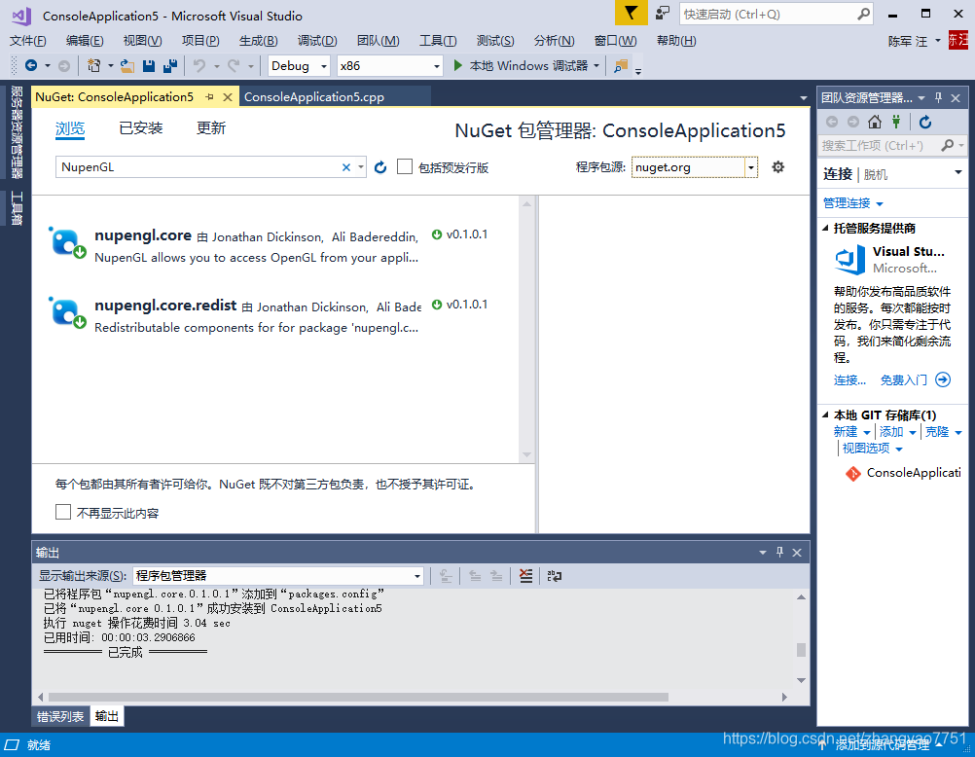Click the undo arrow icon

coord(199,65)
